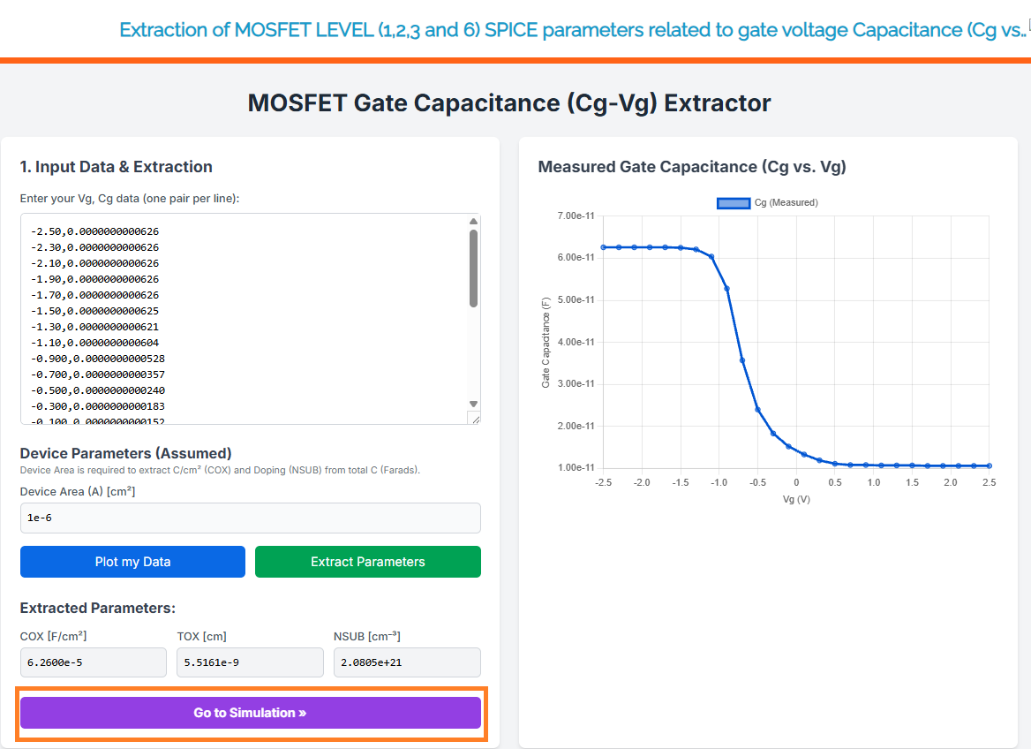Click the blue legend color box on the chart
1031x749 pixels.
pos(734,203)
